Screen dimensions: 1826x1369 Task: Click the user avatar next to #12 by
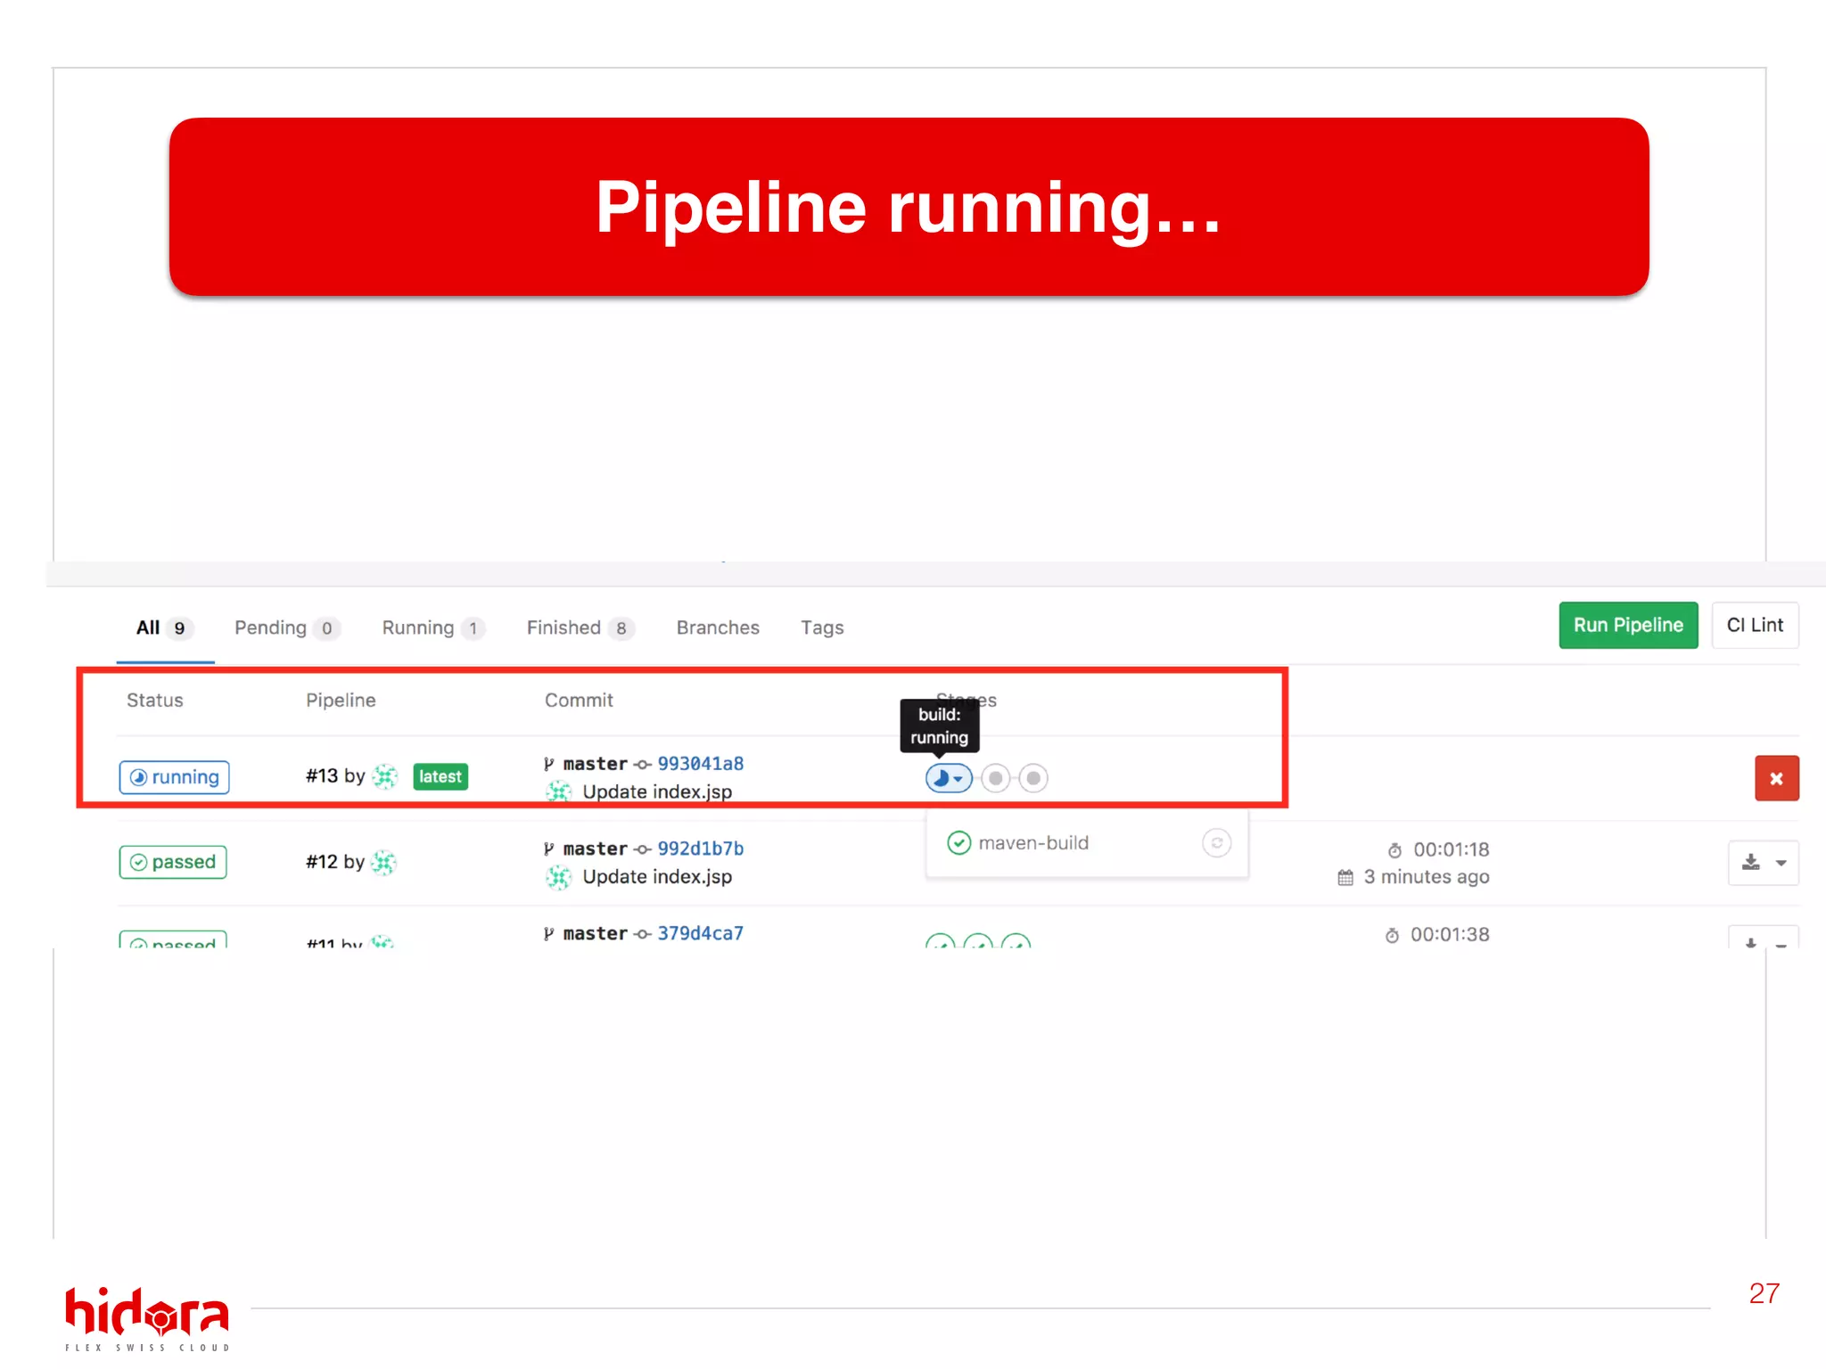(384, 862)
